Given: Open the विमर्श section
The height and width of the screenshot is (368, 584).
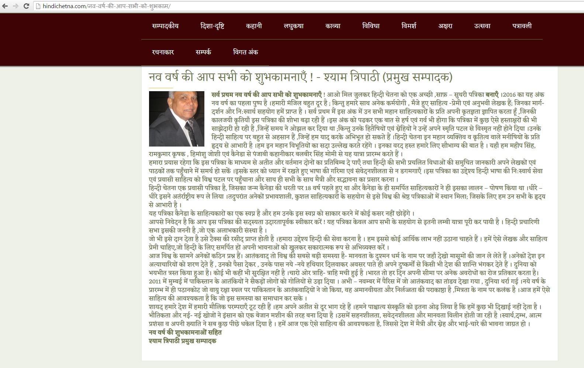Looking at the screenshot, I should click(409, 26).
